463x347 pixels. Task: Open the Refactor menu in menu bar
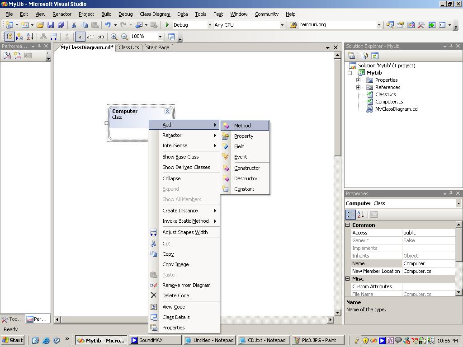[61, 14]
